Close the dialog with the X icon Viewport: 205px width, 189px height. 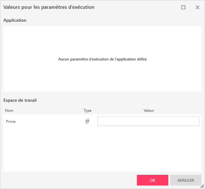[198, 7]
